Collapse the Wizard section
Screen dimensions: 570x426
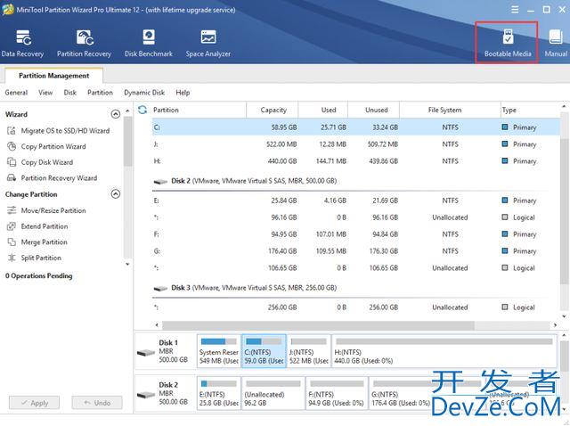click(115, 114)
